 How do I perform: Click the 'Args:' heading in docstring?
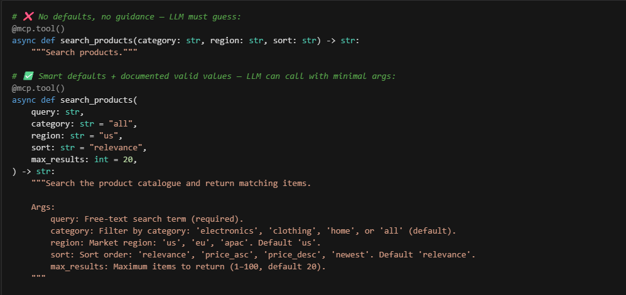coord(43,207)
